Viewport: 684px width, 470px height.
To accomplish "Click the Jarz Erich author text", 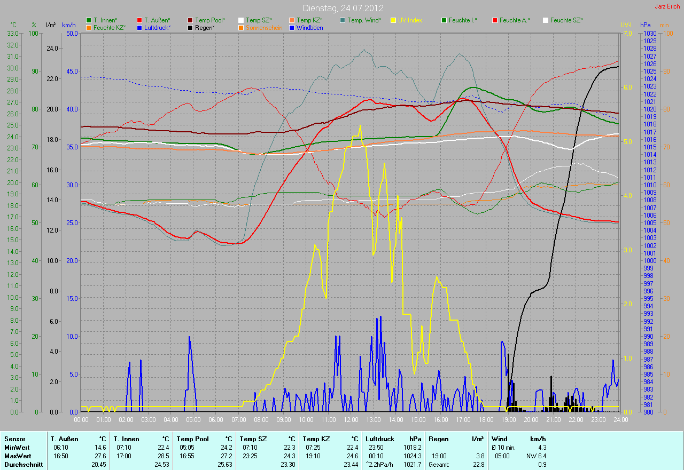I will tap(667, 6).
